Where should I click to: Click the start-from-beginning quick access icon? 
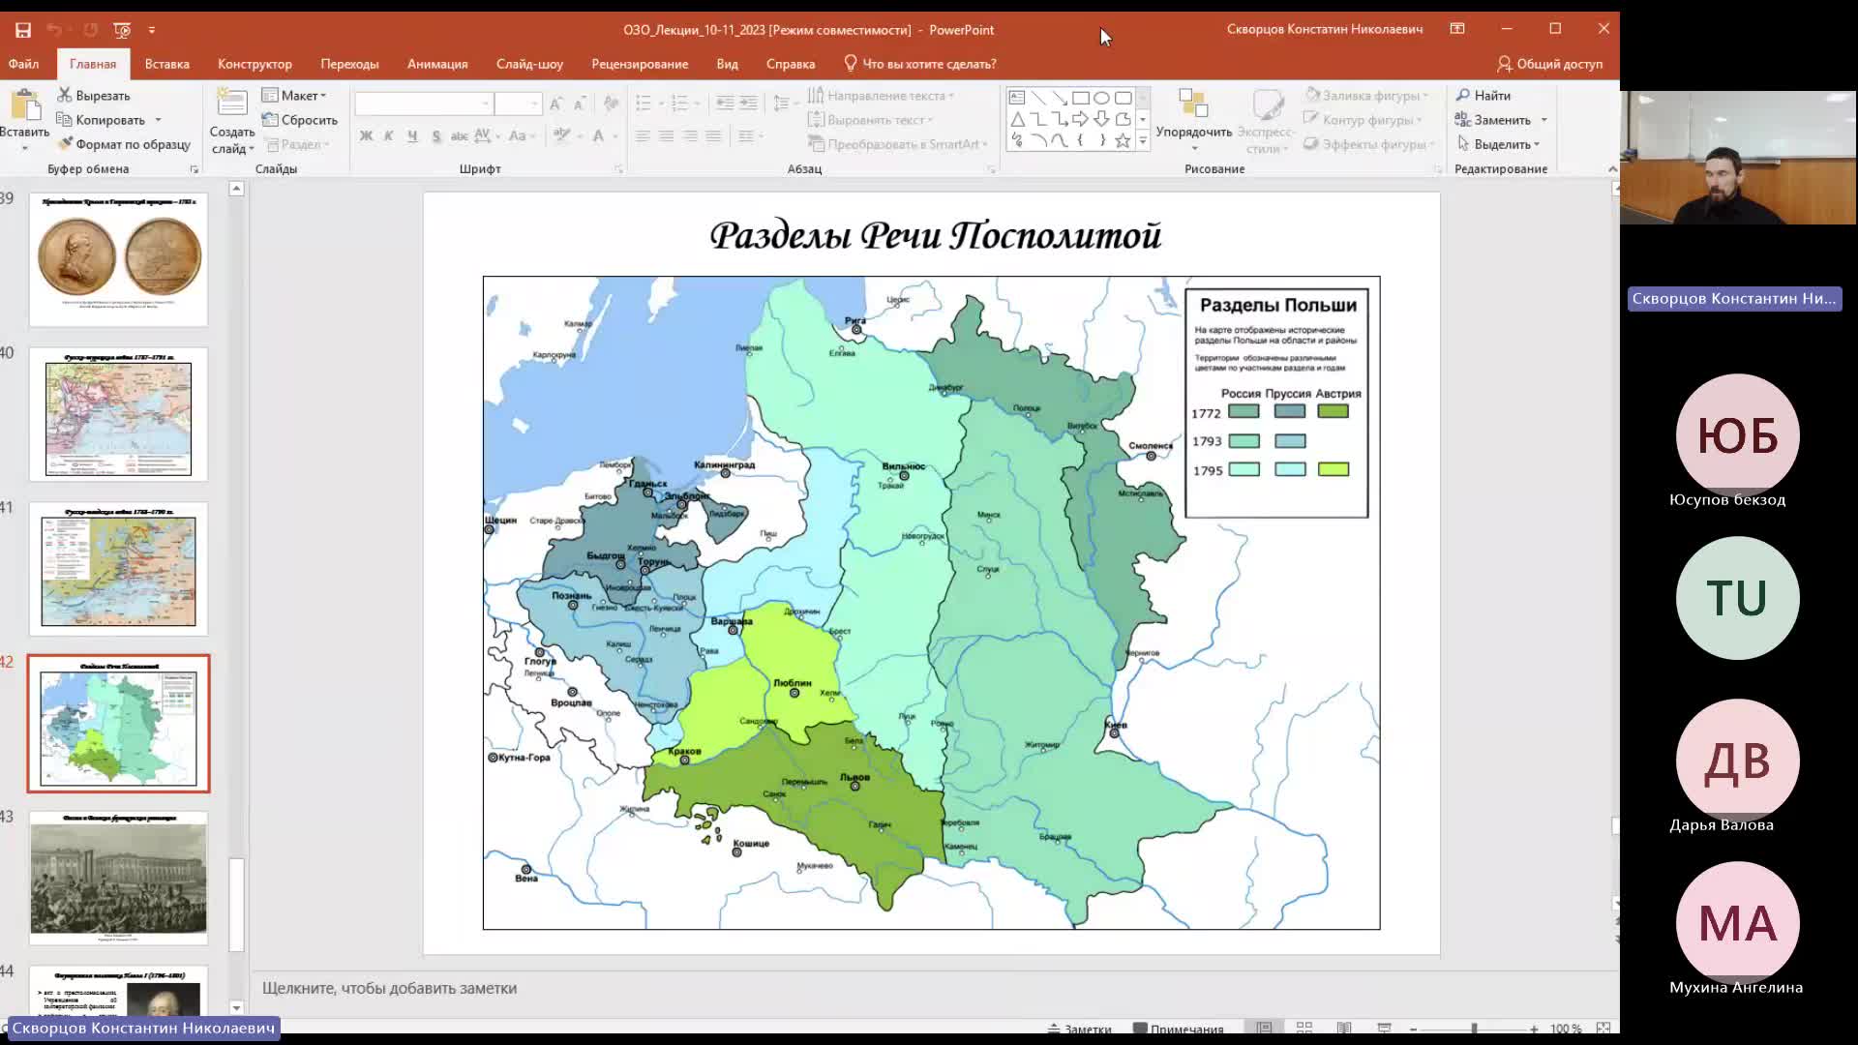(x=122, y=30)
